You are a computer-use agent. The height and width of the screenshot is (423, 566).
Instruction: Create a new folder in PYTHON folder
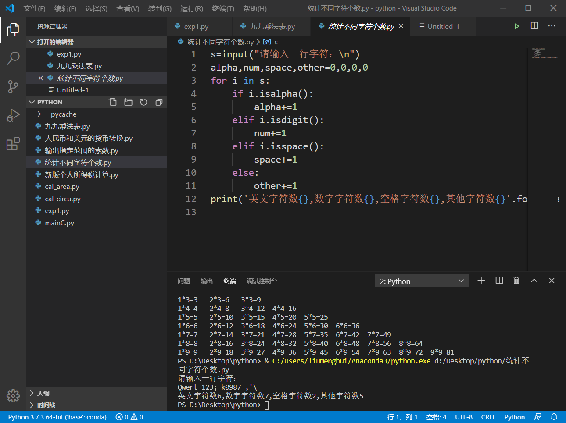click(x=128, y=102)
